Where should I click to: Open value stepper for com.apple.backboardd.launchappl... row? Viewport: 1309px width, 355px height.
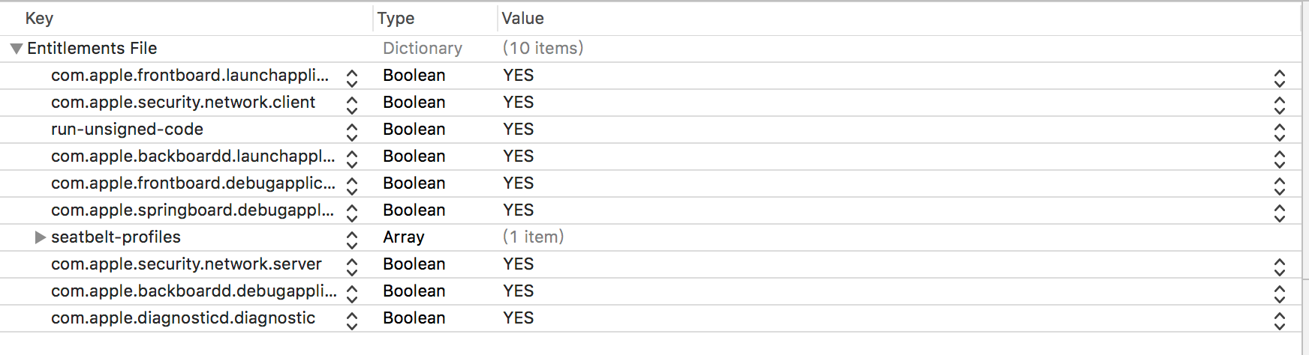1280,160
